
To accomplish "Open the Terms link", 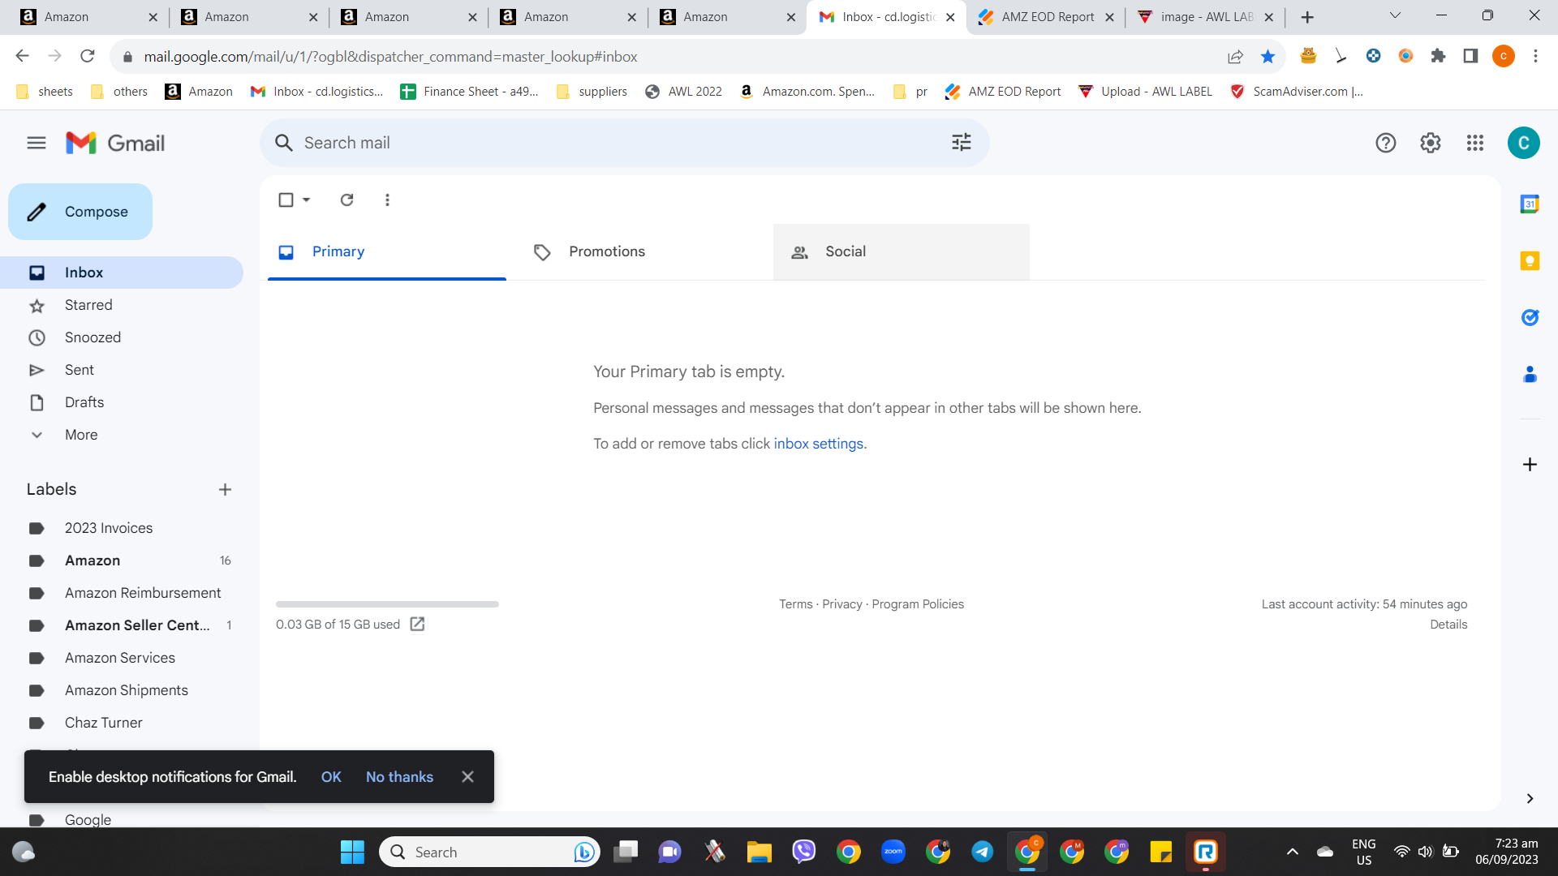I will 795,604.
